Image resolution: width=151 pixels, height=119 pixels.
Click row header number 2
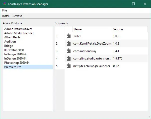[60, 44]
